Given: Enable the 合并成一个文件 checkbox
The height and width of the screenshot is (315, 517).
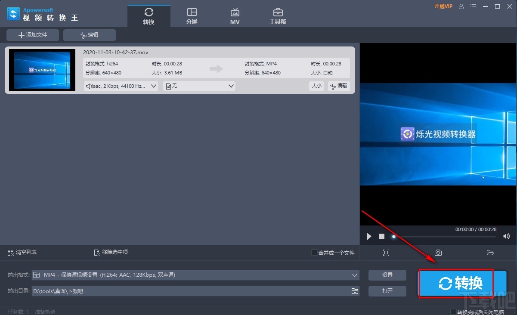Looking at the screenshot, I should pyautogui.click(x=314, y=253).
